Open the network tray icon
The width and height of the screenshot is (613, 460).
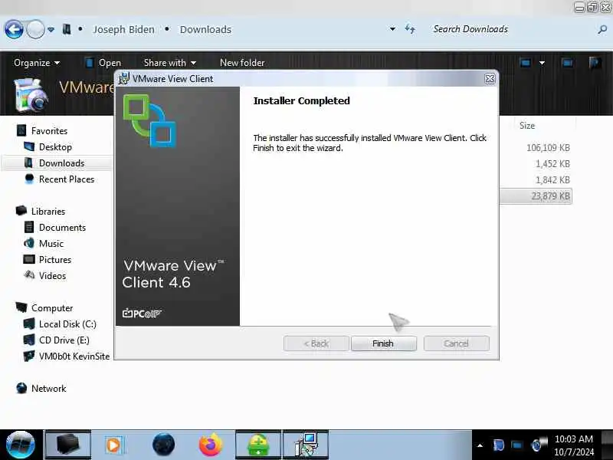point(516,445)
